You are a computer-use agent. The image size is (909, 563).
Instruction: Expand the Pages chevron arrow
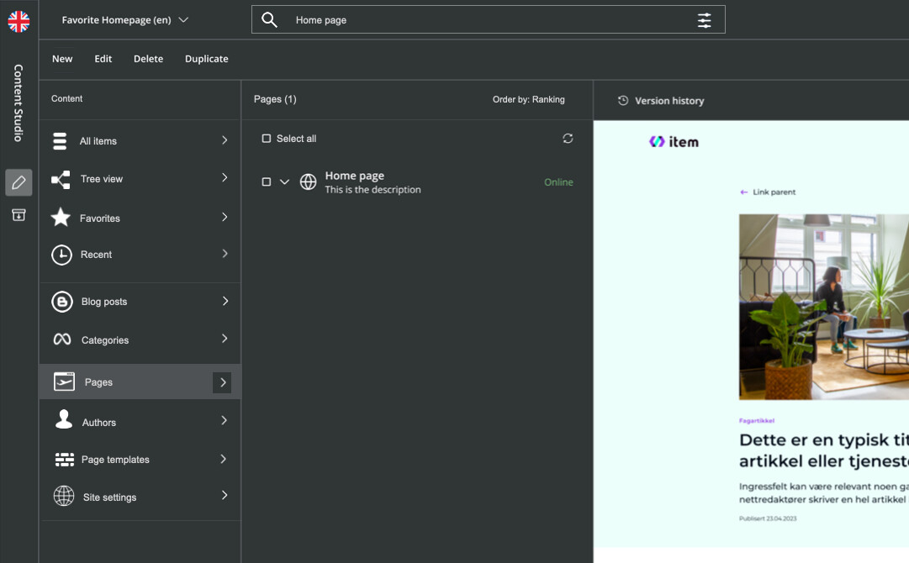(223, 382)
